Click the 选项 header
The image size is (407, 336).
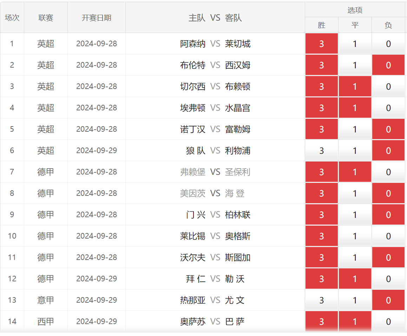point(355,10)
